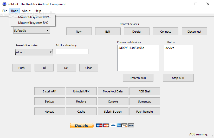
Task: Click the Move Kodi Data button
Action: point(113,91)
